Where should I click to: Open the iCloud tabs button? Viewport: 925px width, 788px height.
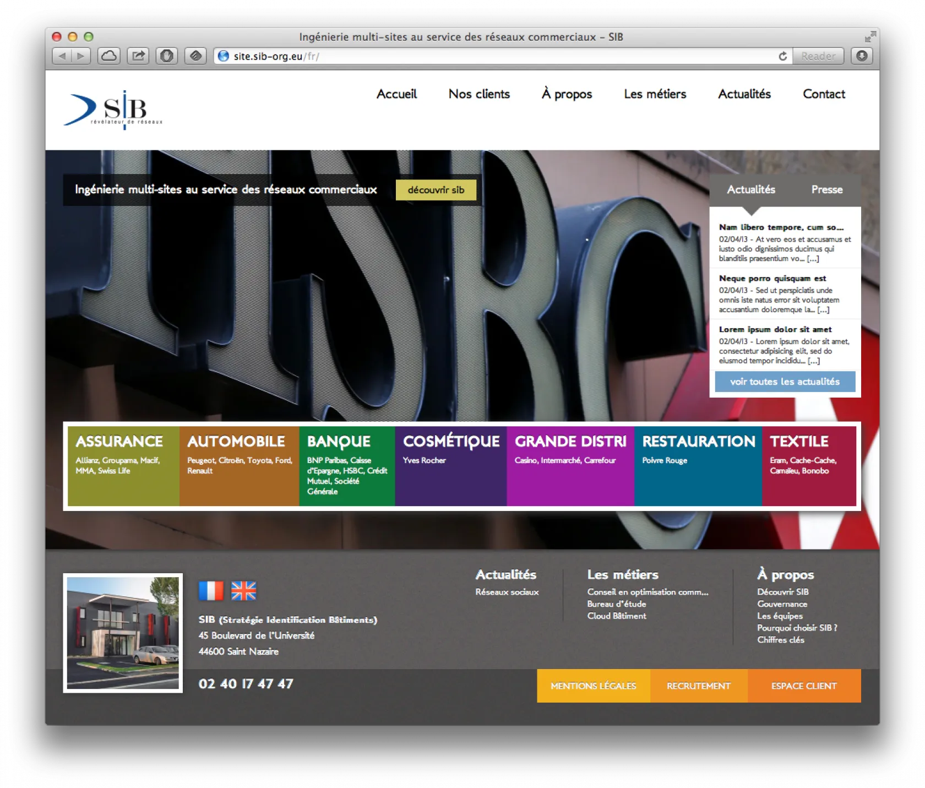109,56
